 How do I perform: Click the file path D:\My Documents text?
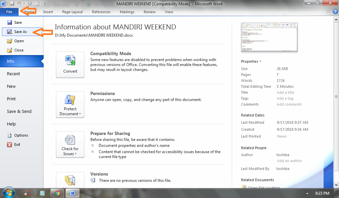[94, 35]
